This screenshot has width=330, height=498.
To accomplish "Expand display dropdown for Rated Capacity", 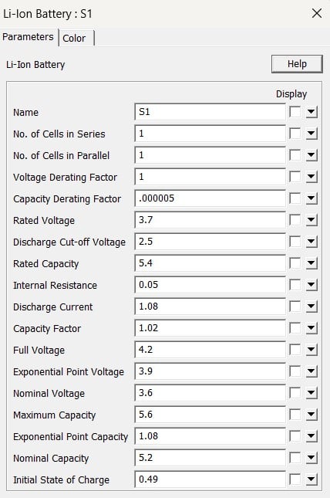I will click(x=311, y=263).
